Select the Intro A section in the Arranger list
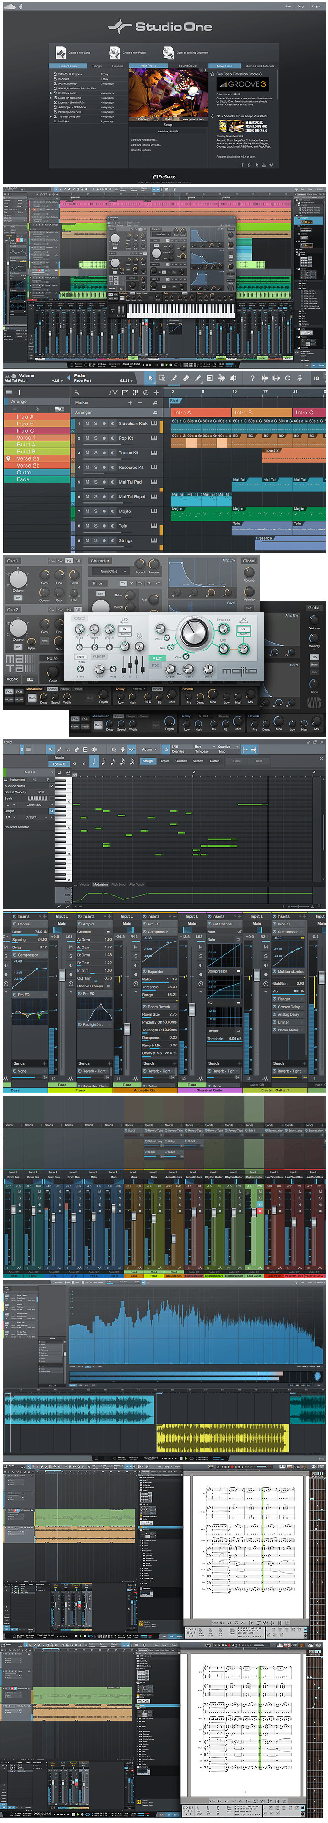Screen dimensions: 328x1823 coord(37,417)
